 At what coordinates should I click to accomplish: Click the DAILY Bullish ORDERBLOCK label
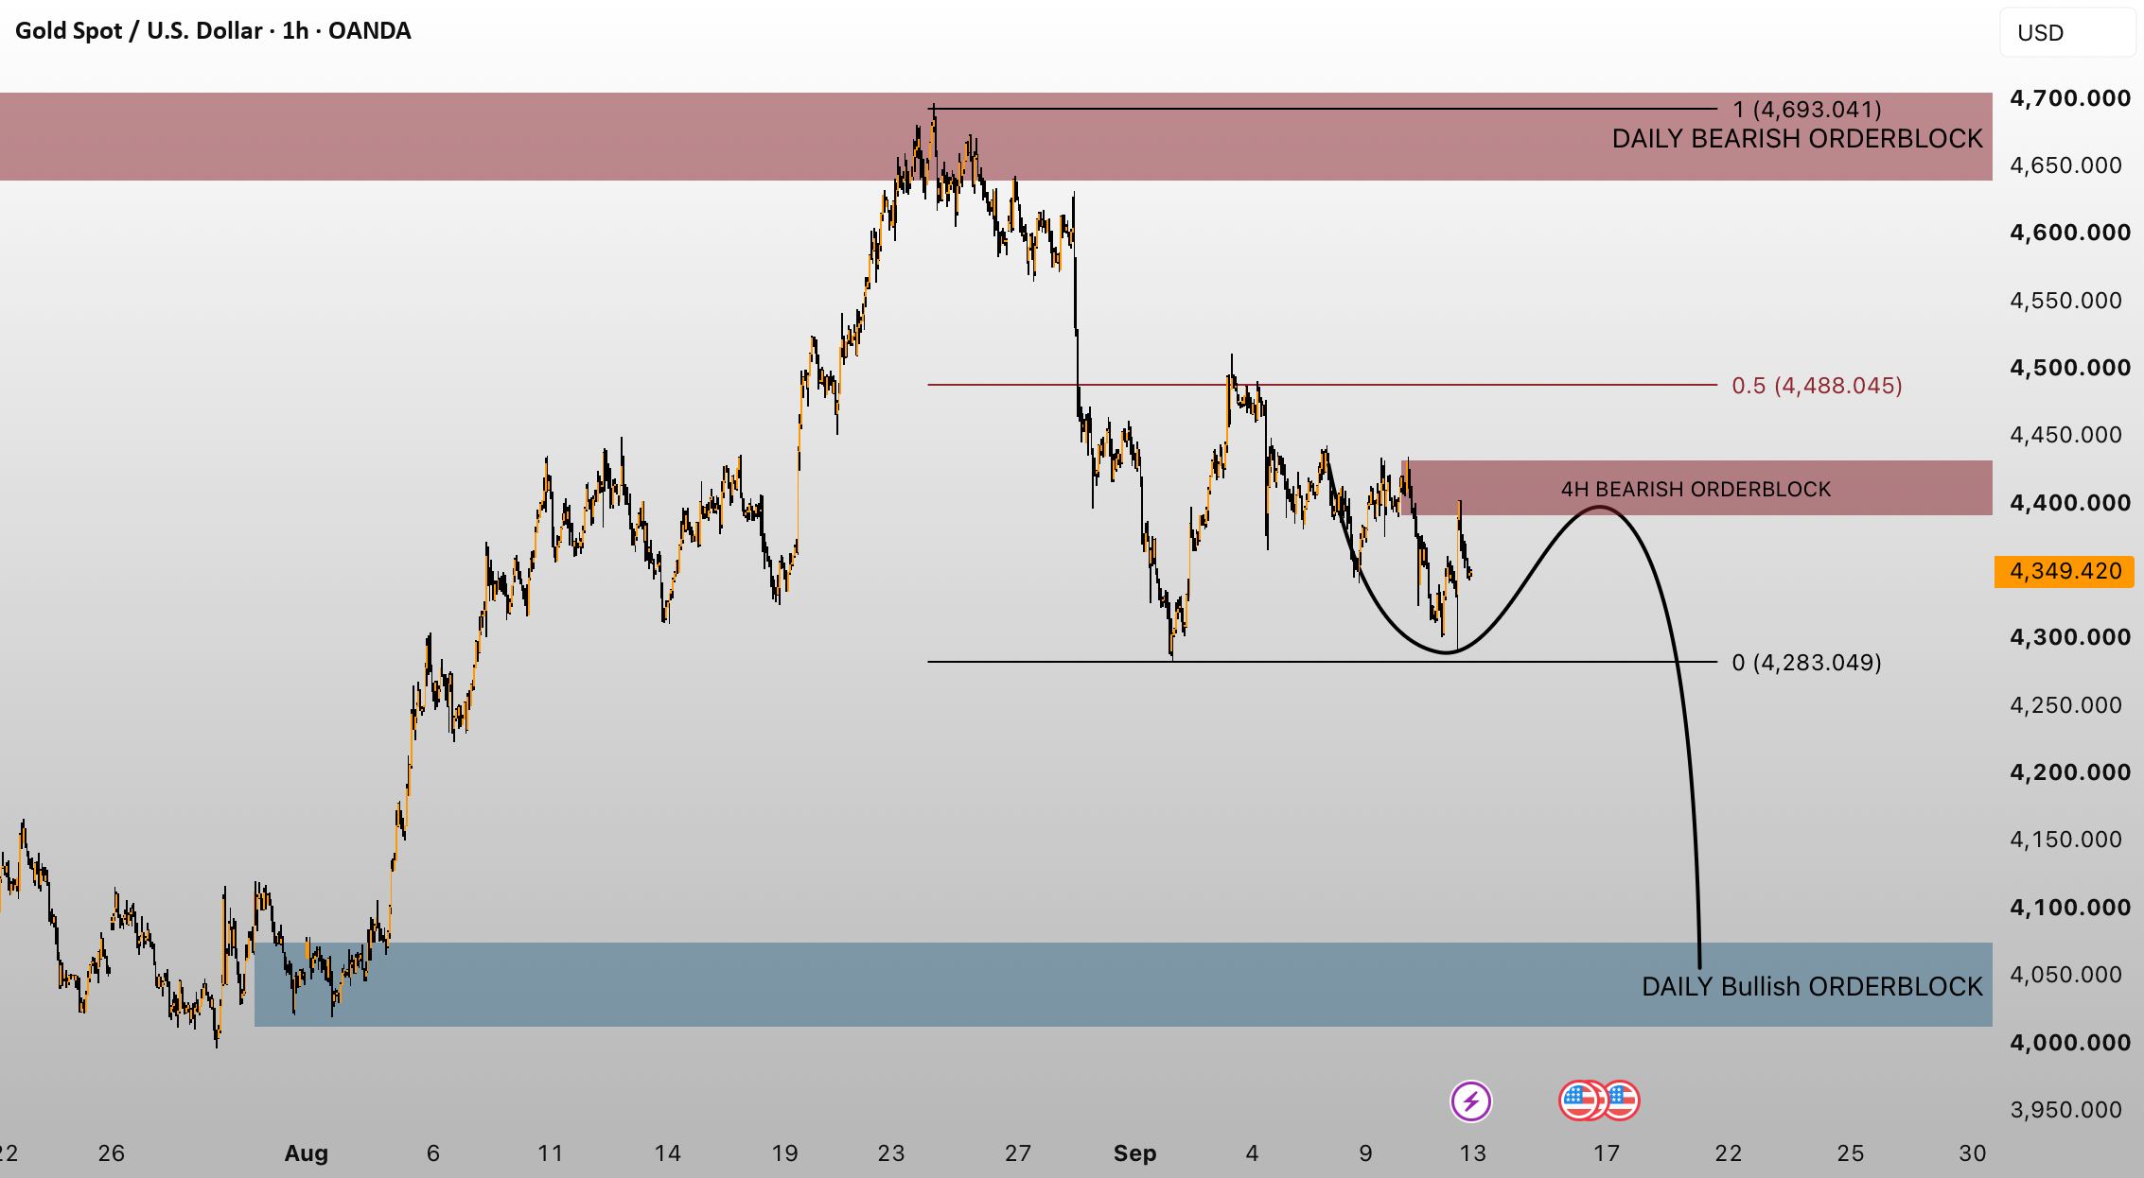click(x=1812, y=986)
